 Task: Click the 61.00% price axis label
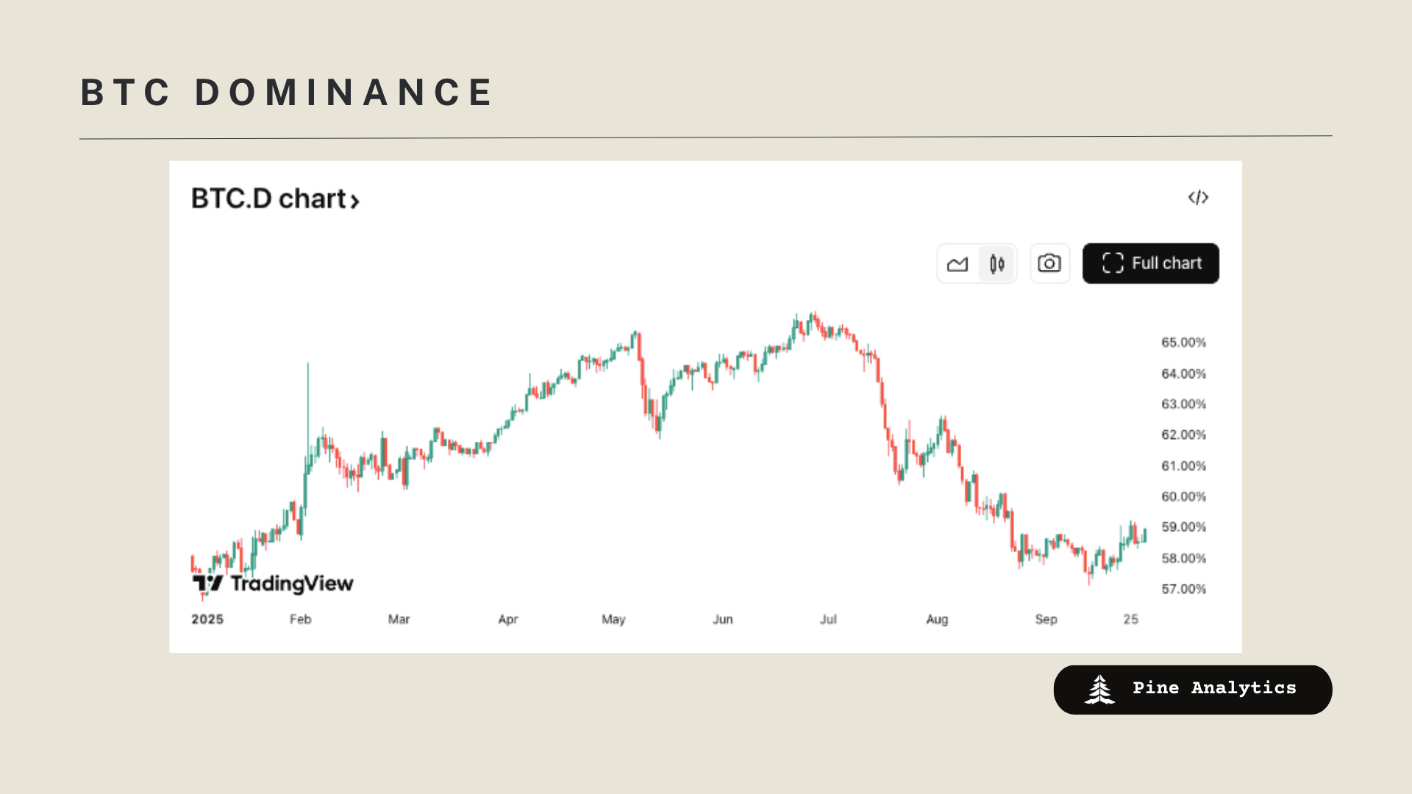(1183, 466)
